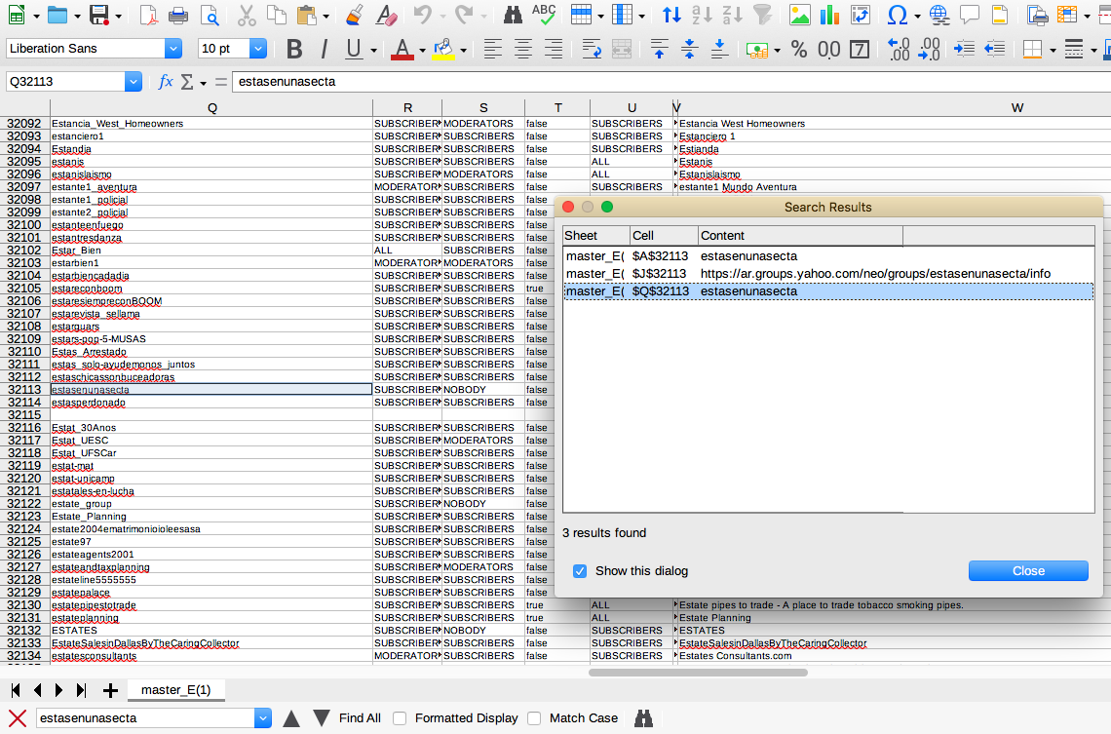Insert a chart using the toolbar icon
The width and height of the screenshot is (1111, 734).
point(830,15)
